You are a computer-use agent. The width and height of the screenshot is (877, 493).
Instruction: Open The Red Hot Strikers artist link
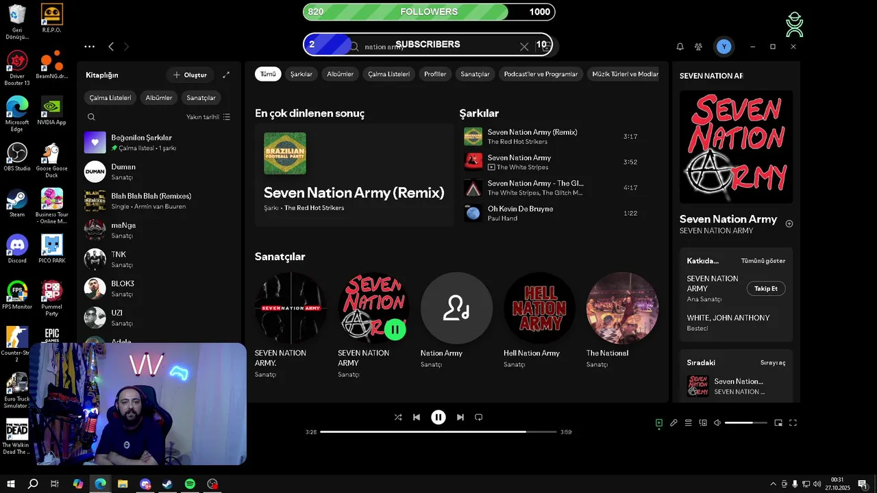click(x=314, y=208)
